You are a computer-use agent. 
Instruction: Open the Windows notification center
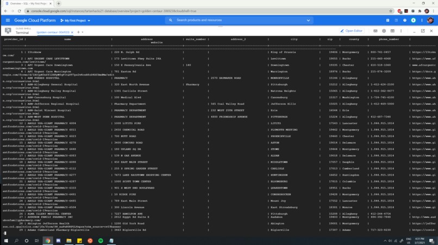[431, 241]
